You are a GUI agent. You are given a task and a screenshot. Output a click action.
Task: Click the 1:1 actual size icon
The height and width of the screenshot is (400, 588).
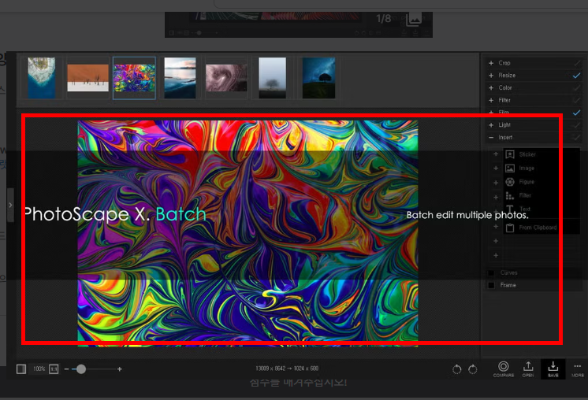(54, 369)
